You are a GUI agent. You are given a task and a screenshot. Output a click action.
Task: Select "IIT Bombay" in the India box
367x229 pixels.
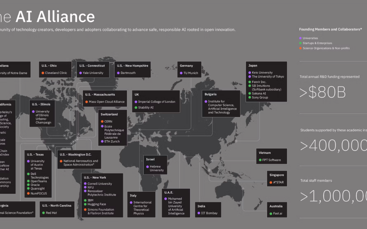(209, 213)
